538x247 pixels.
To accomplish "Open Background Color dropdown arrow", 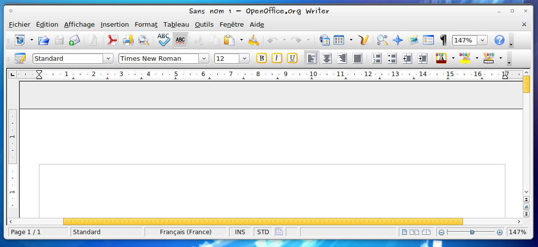I will click(x=500, y=58).
